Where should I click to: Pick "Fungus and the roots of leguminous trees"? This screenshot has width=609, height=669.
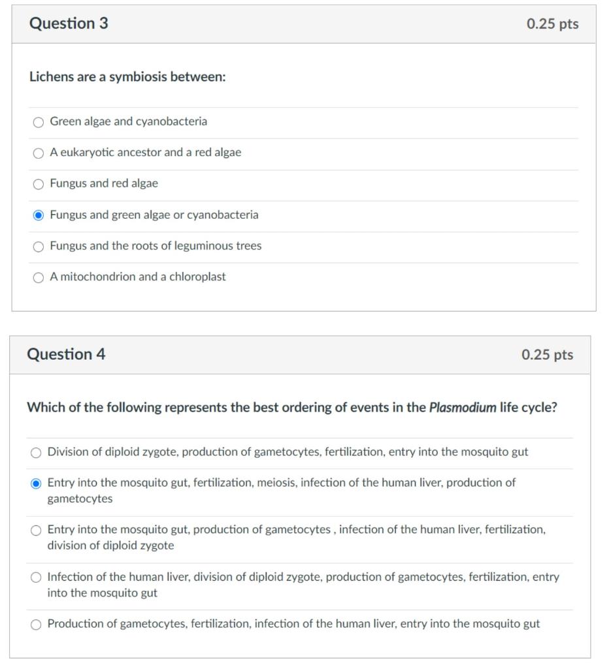click(x=39, y=246)
